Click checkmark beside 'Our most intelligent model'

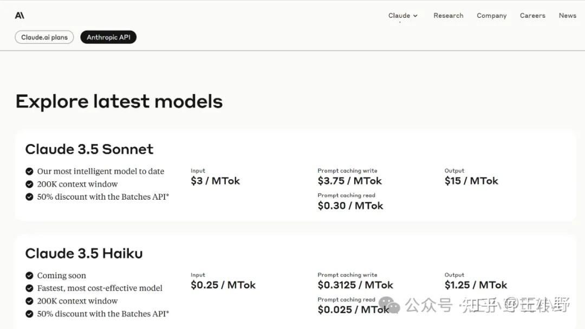click(x=29, y=171)
